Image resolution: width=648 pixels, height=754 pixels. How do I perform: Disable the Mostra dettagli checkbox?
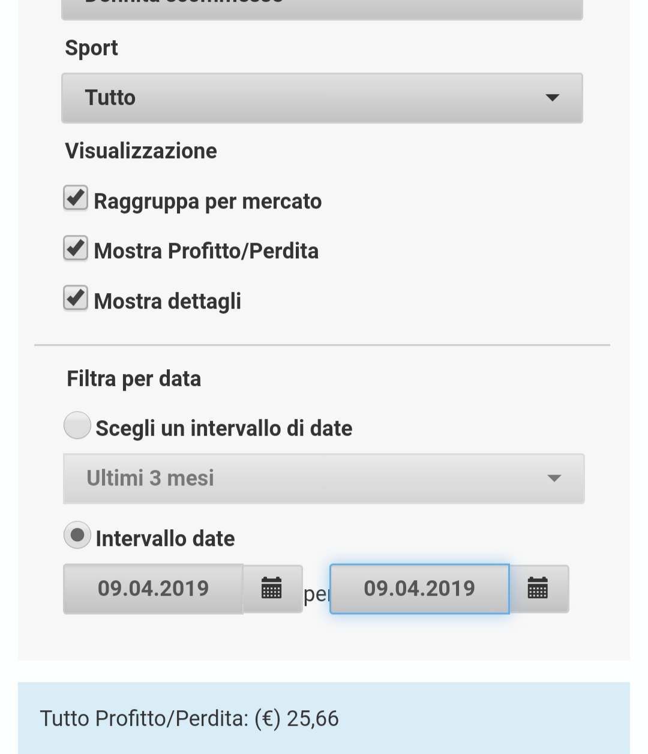click(x=76, y=298)
